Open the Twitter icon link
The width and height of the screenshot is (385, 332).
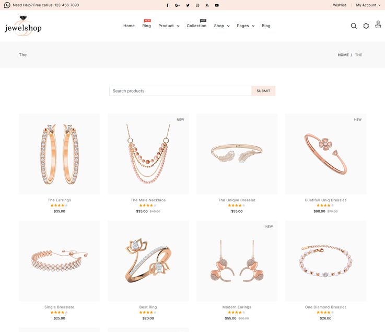(x=188, y=5)
